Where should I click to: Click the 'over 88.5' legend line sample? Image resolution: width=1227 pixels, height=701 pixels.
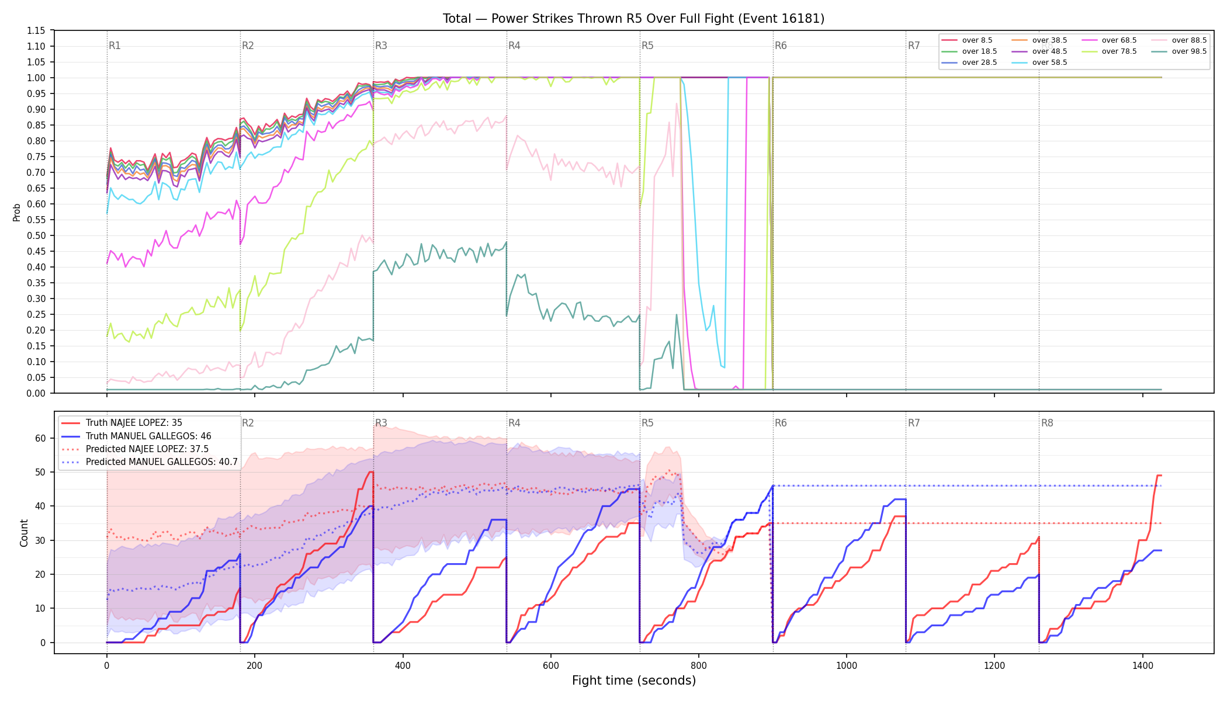click(x=1159, y=40)
